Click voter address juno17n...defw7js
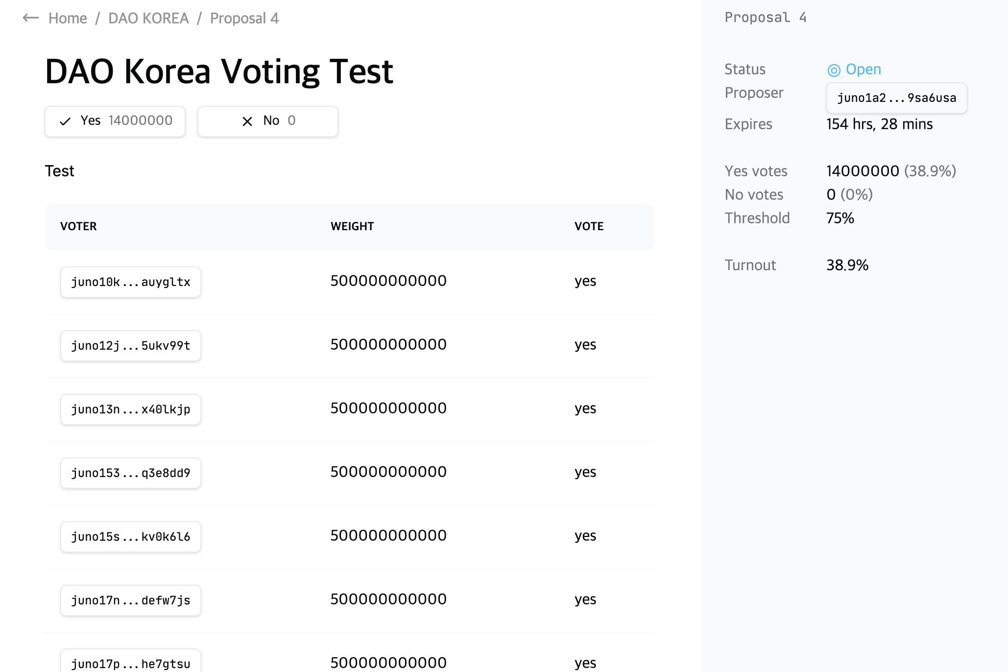 pyautogui.click(x=131, y=600)
